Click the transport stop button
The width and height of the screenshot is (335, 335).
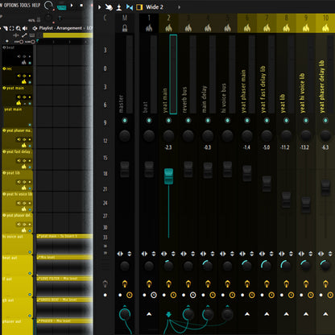pyautogui.click(x=81, y=5)
